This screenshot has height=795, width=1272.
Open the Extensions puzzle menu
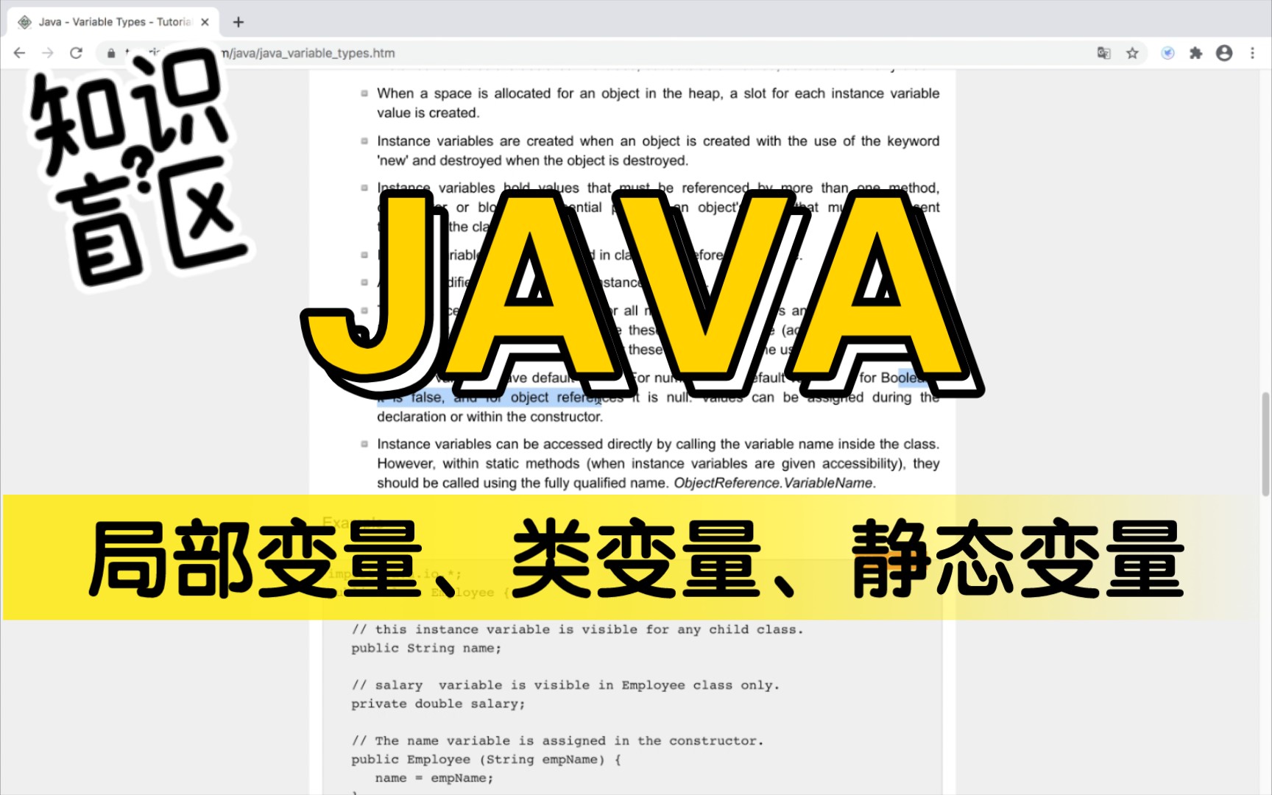[x=1195, y=53]
